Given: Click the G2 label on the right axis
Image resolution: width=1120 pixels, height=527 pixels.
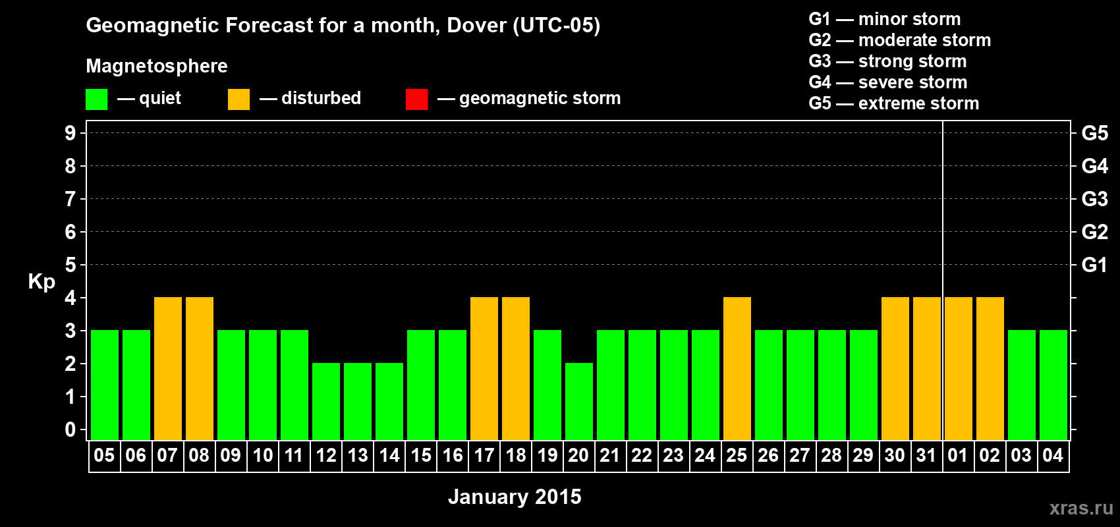Looking at the screenshot, I should [1095, 232].
